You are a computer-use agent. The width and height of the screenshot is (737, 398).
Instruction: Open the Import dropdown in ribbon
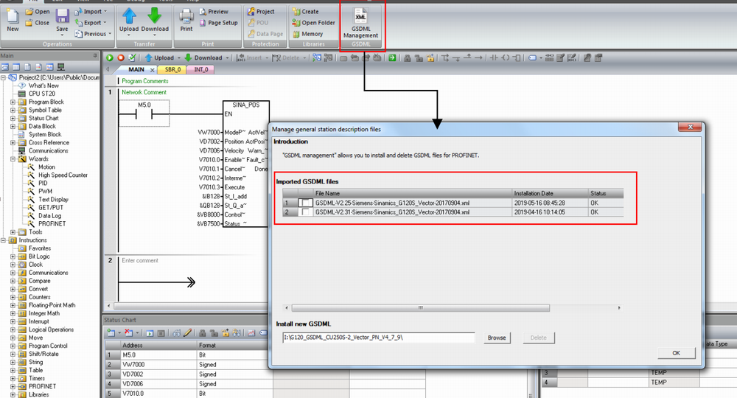point(93,12)
